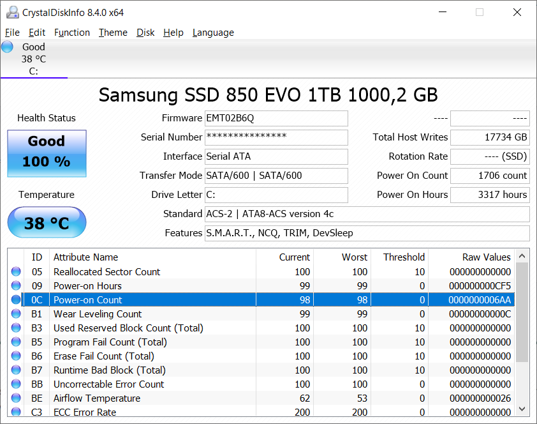Open the Disk menu
This screenshot has width=537, height=424.
[145, 33]
